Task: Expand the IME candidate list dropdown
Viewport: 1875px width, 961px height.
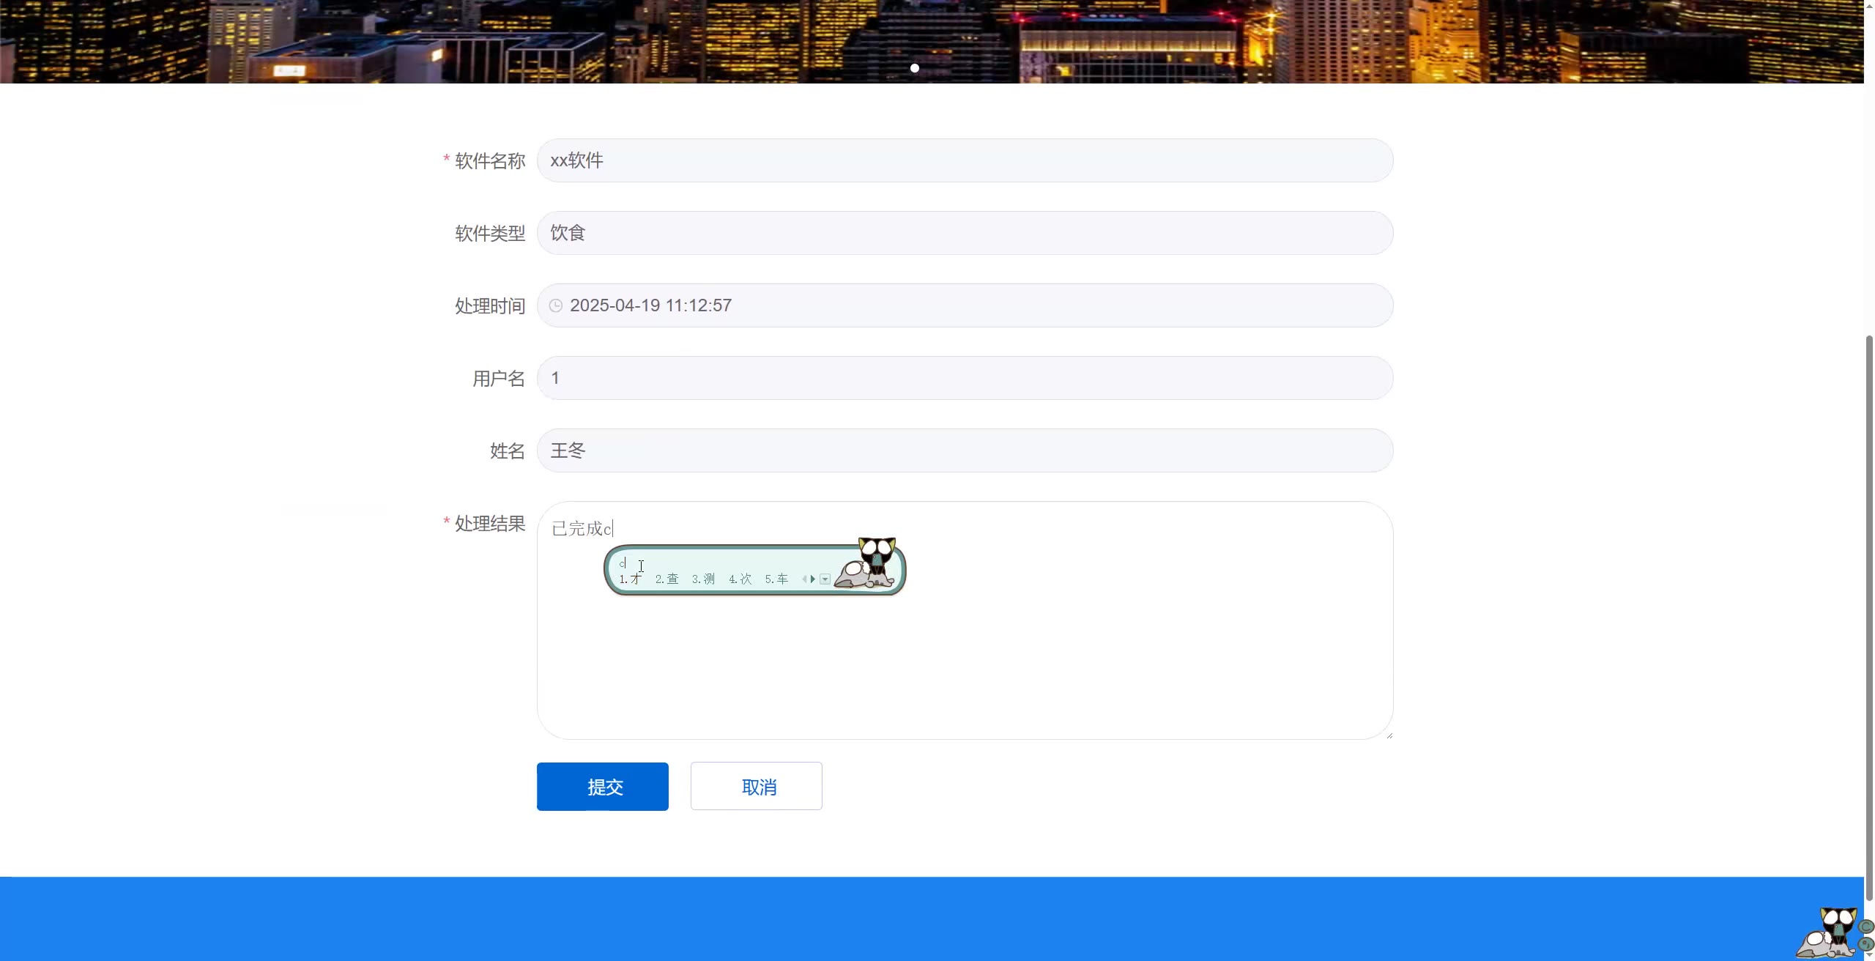Action: click(825, 579)
